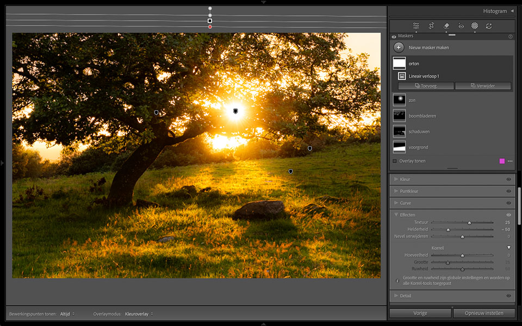
Task: Toggle visibility of all Maskers
Action: [x=394, y=37]
